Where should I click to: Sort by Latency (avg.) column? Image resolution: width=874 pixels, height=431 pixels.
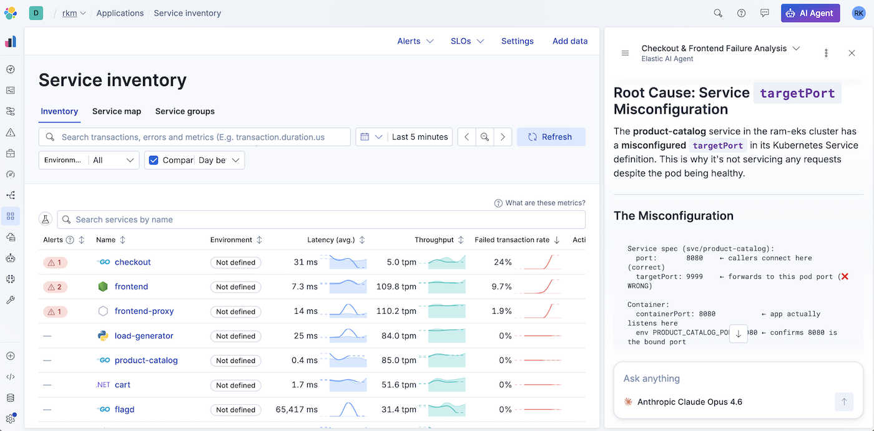[336, 240]
